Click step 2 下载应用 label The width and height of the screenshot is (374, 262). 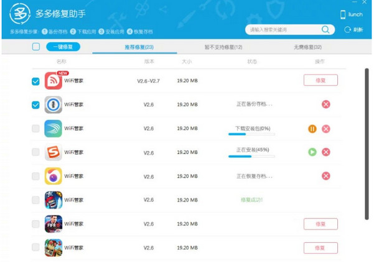coord(86,32)
